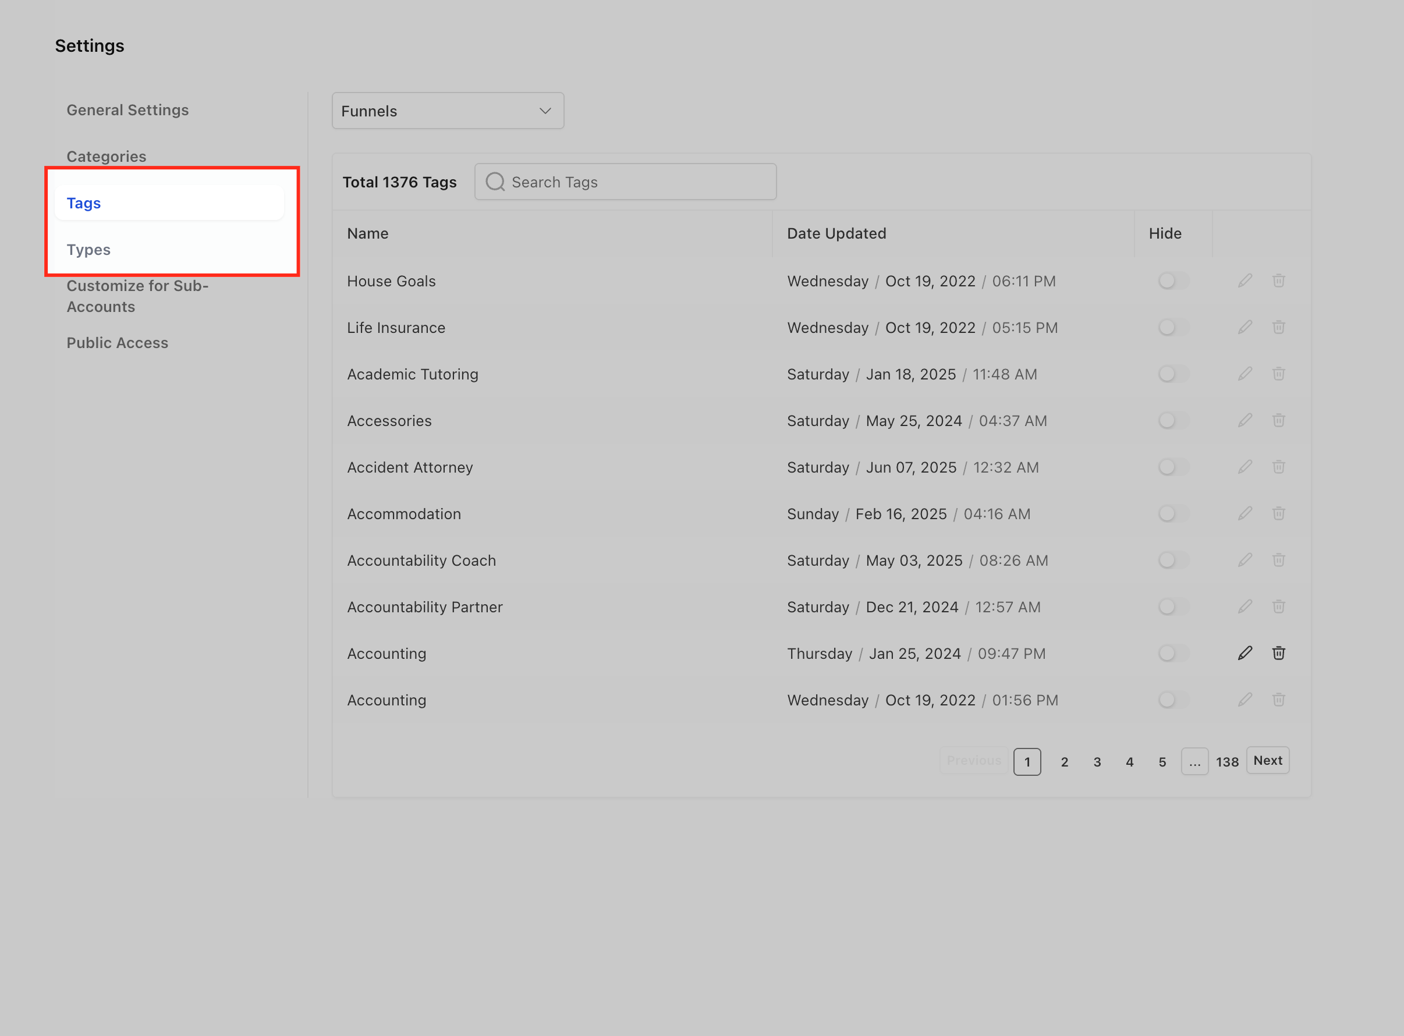Image resolution: width=1404 pixels, height=1036 pixels.
Task: Delete the Life Insurance tag via trash icon
Action: pos(1278,327)
